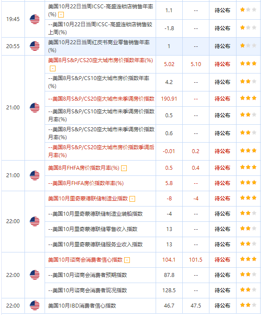Collapse the 谘商会消费者信心指数 group

[127, 260]
